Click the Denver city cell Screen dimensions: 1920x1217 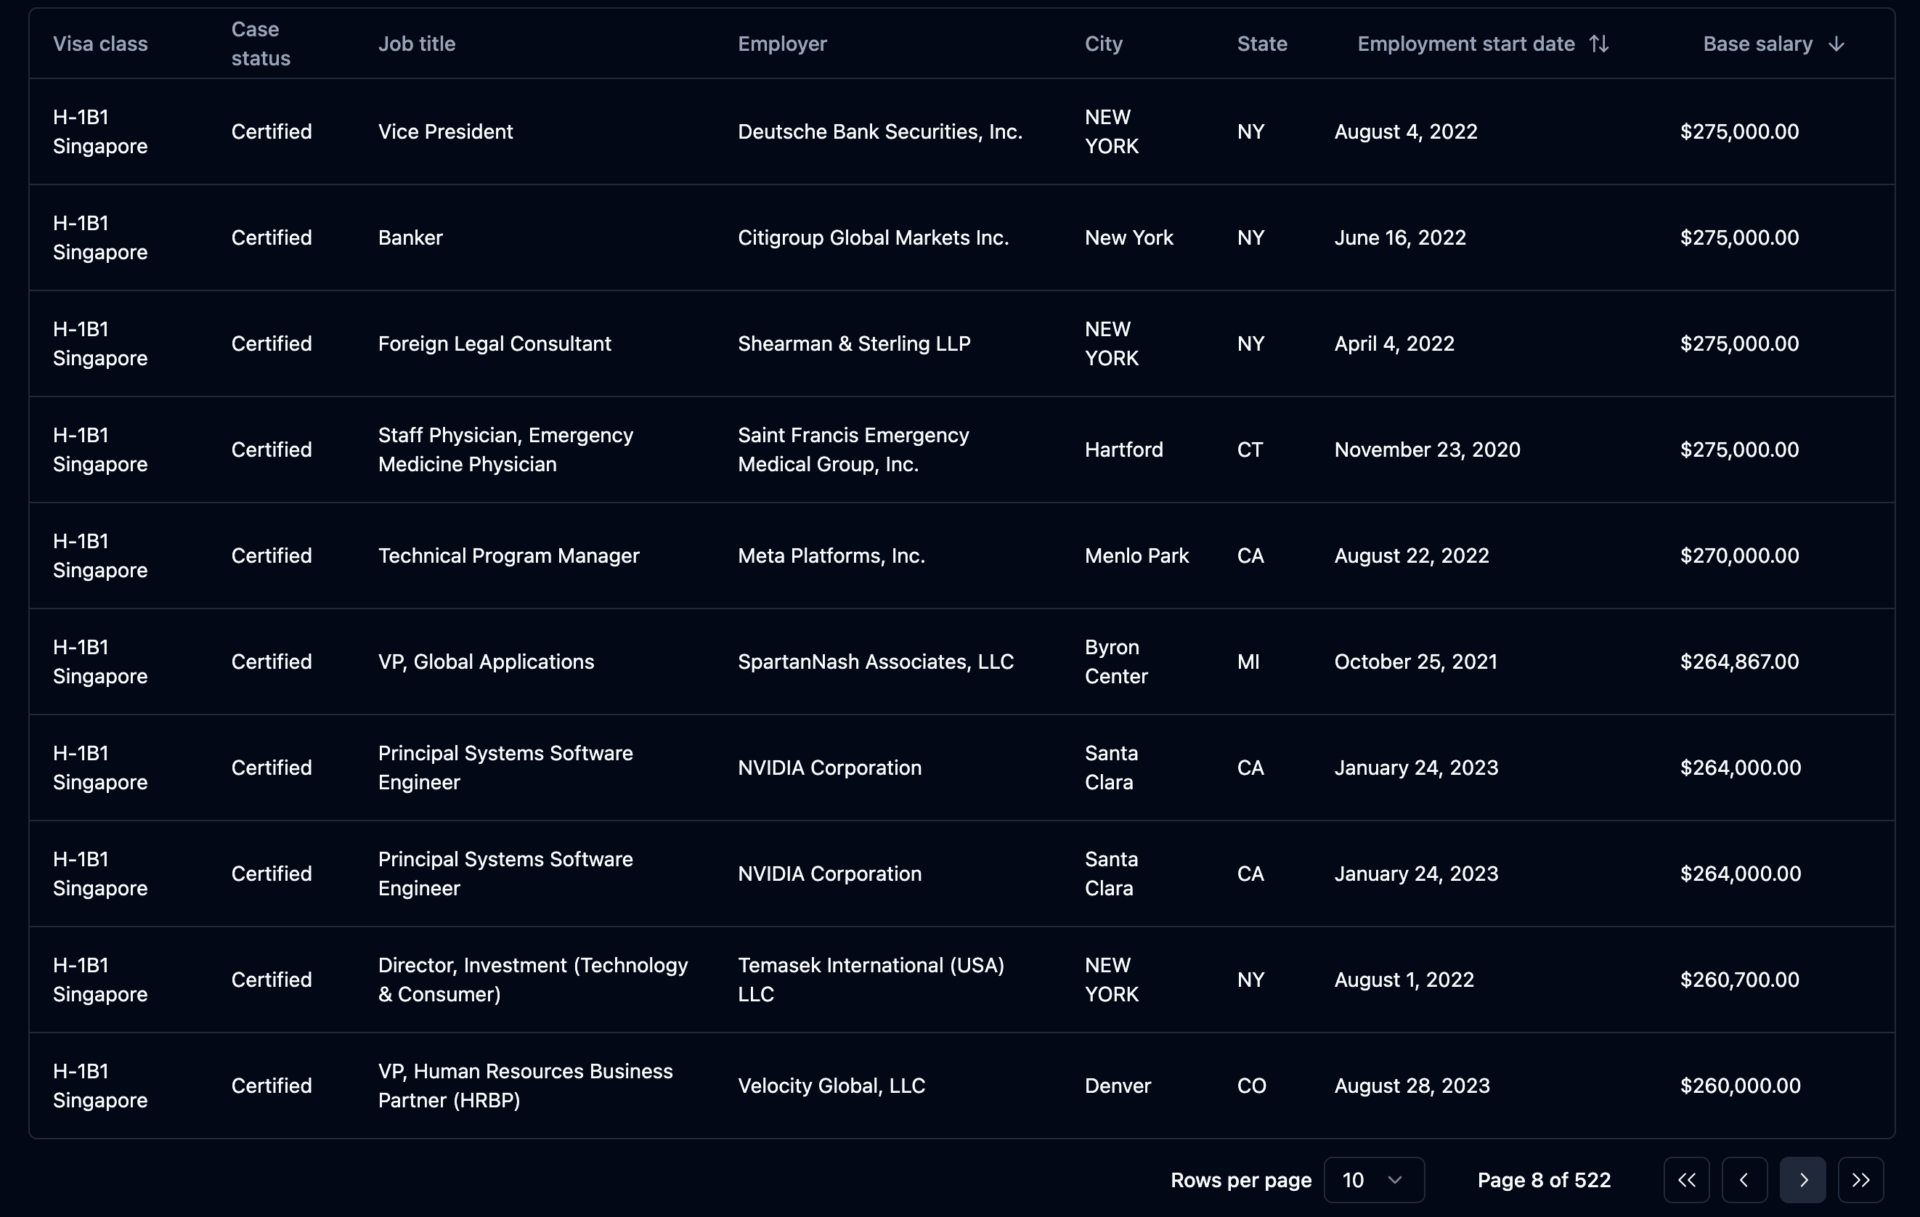[1118, 1086]
